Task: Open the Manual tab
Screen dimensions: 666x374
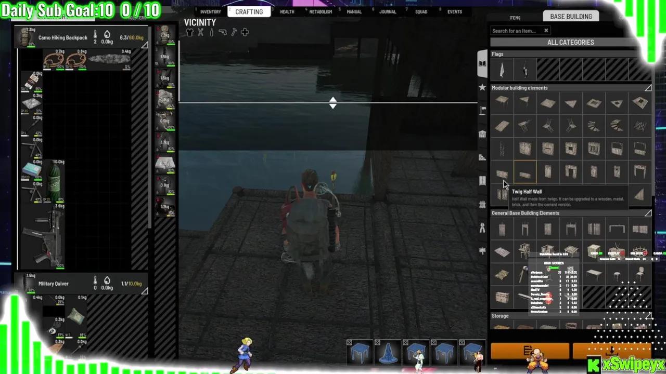Action: (x=354, y=11)
